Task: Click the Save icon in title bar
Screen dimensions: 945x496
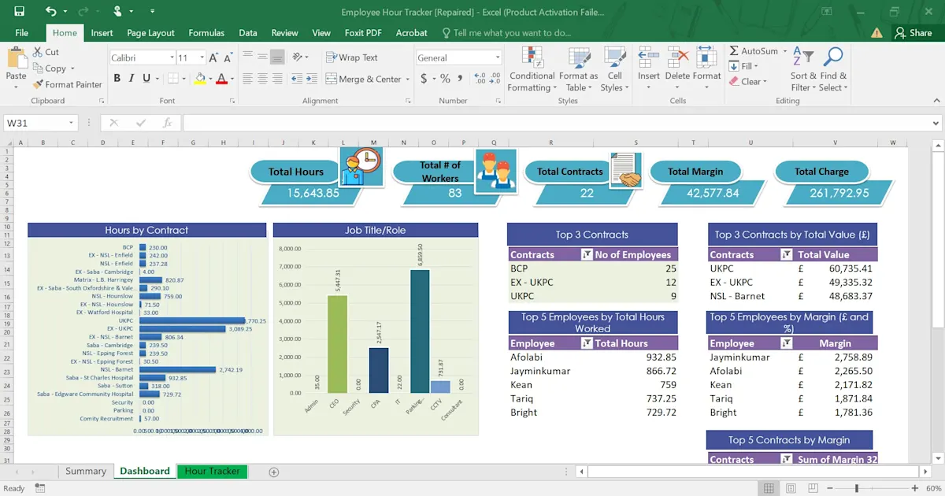Action: click(19, 11)
